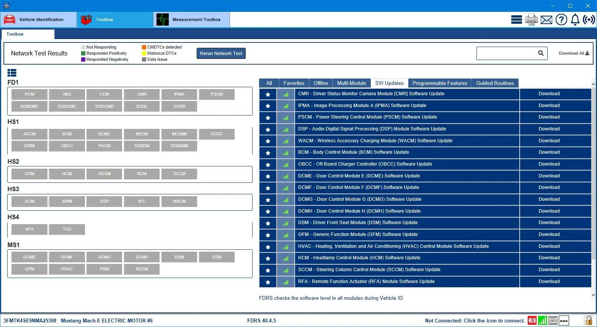Click signal icon for WACM Software Update
597x327 pixels.
[285, 141]
